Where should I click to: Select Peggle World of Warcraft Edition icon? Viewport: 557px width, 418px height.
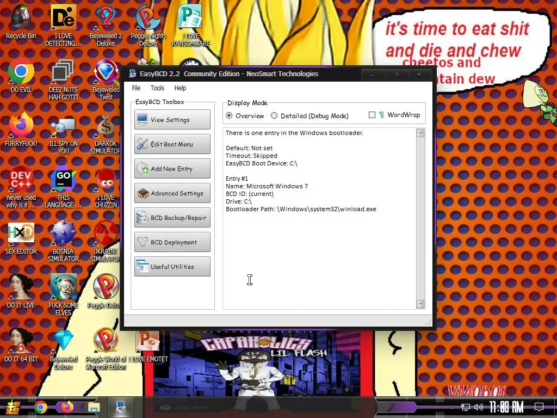point(106,349)
